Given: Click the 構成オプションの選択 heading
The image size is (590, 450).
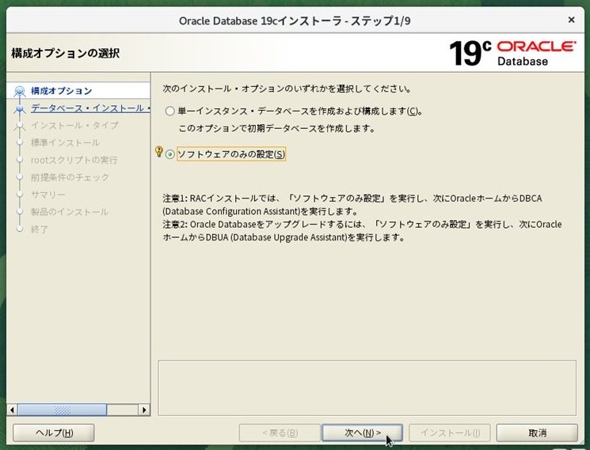Looking at the screenshot, I should [x=66, y=53].
